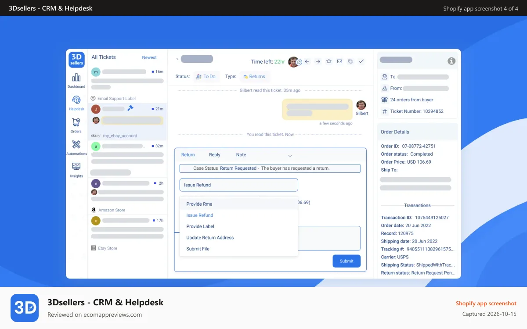The height and width of the screenshot is (329, 527).
Task: Click the Etsy Store icon
Action: click(x=94, y=248)
